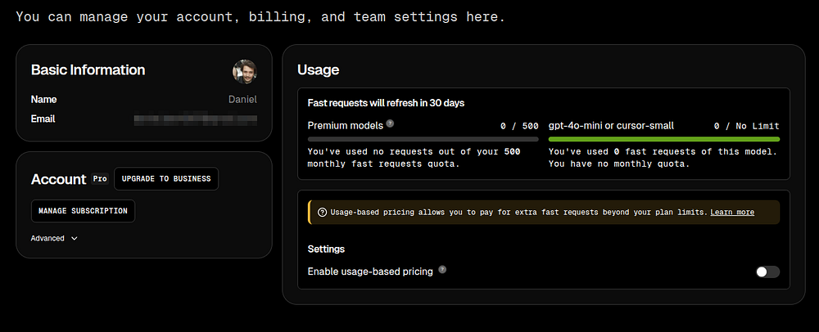This screenshot has height=332, width=819.
Task: Click the 0 / 500 premium request counter
Action: coord(519,126)
